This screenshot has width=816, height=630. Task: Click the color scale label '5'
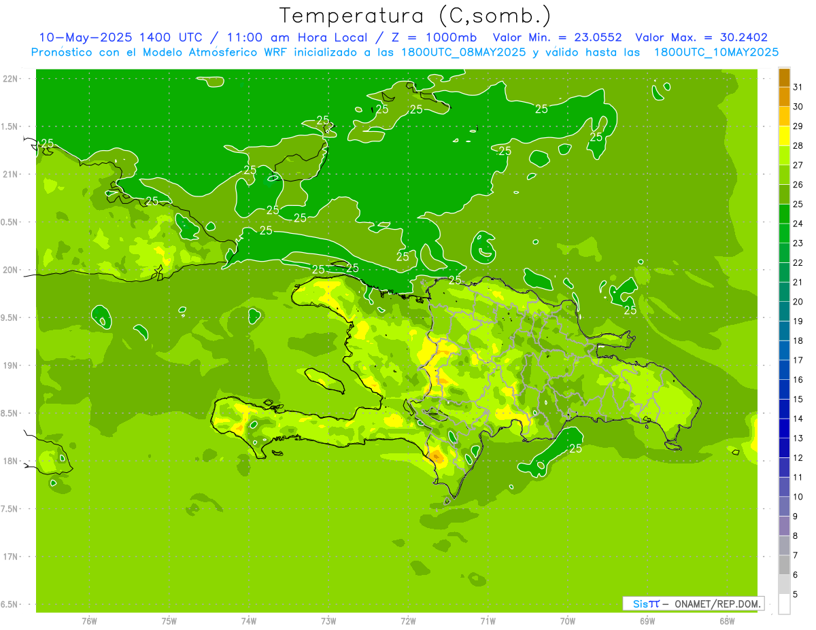[x=796, y=595]
